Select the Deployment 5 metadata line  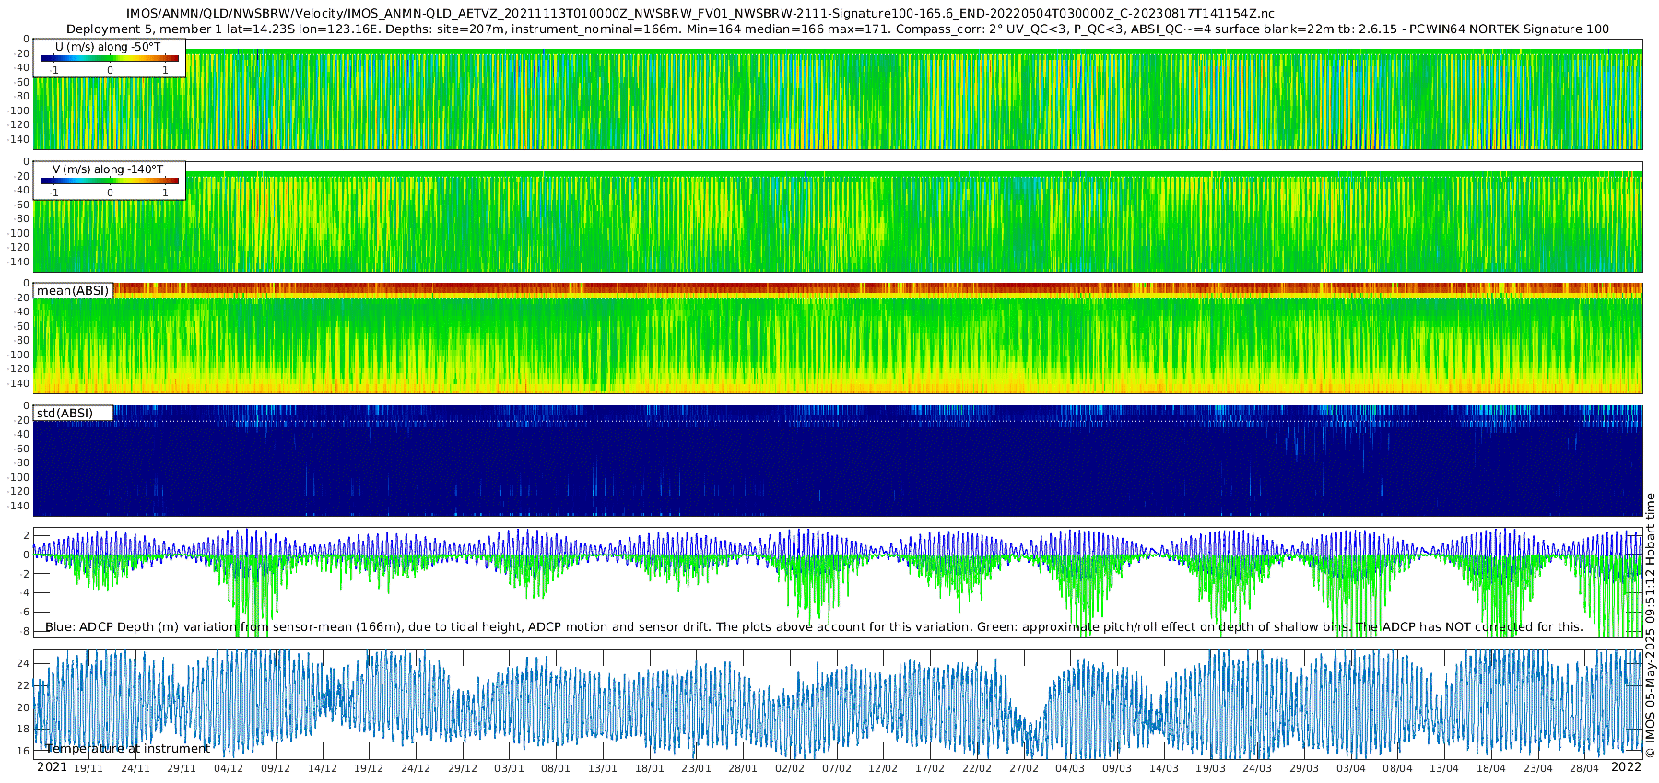(x=838, y=29)
